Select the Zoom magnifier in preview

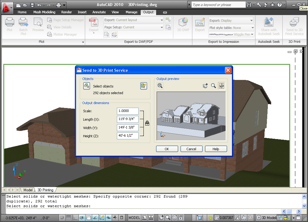213,86
